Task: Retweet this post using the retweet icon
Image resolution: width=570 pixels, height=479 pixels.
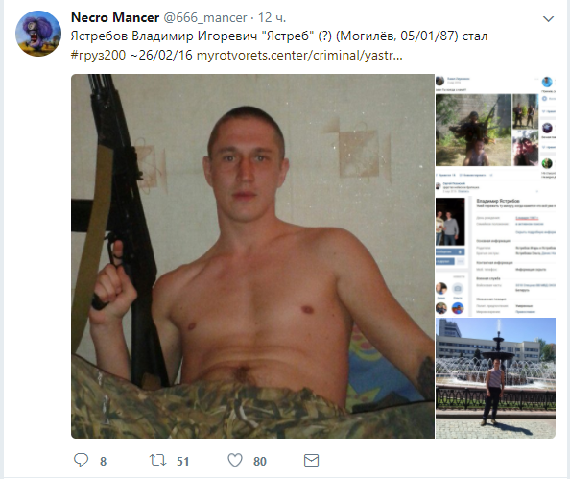Action: 158,460
